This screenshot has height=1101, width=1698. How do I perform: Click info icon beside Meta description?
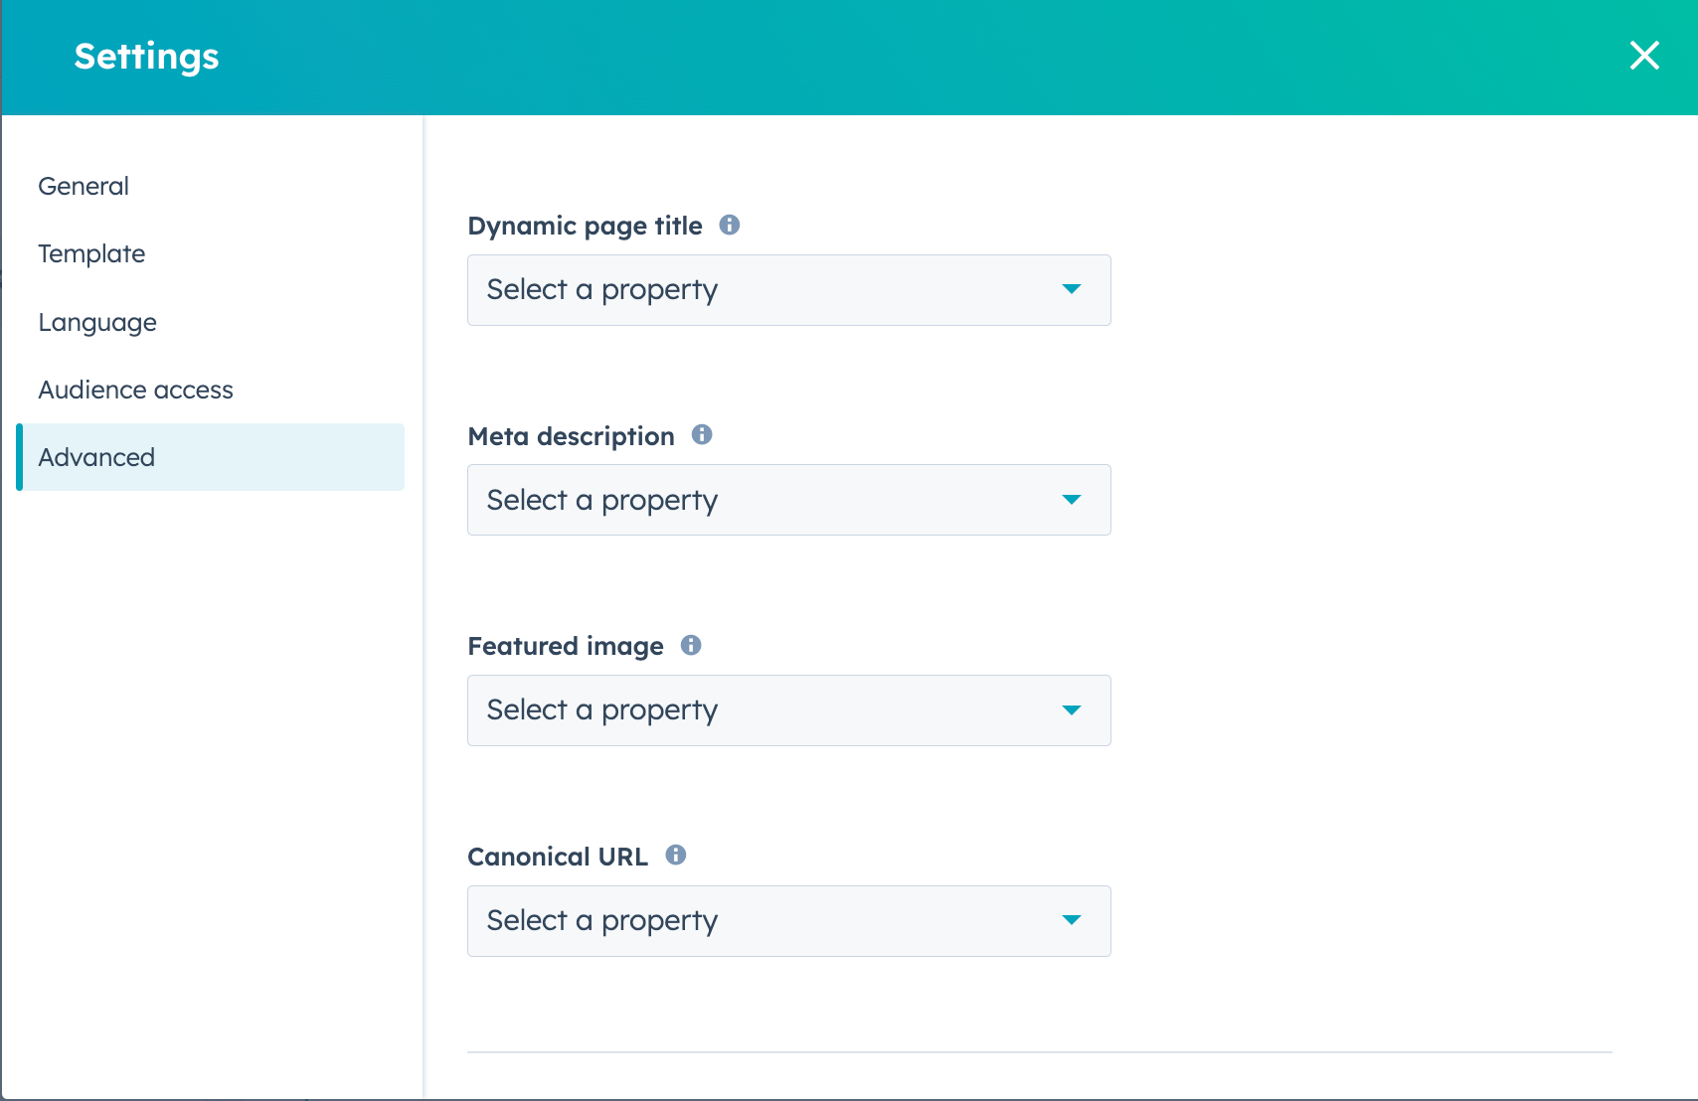click(702, 434)
